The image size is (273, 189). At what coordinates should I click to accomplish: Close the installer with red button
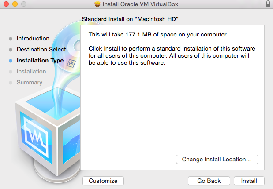coord(5,4)
